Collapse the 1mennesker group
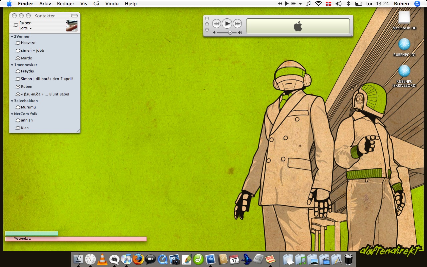427x267 pixels. (x=12, y=65)
